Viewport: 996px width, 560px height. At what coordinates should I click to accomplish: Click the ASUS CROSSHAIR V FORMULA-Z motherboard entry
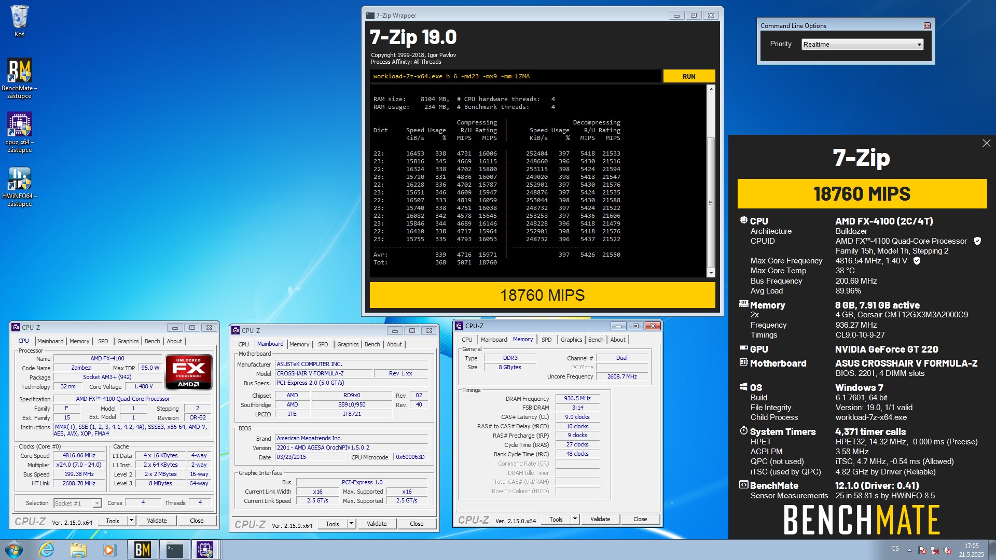click(x=906, y=363)
